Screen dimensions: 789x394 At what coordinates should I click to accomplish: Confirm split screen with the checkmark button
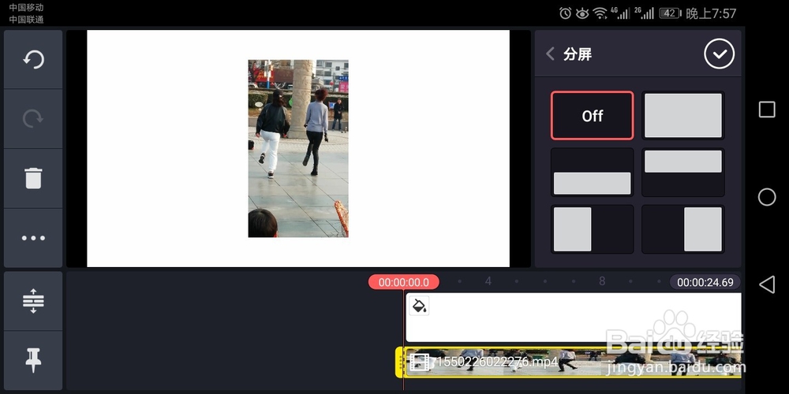click(719, 54)
